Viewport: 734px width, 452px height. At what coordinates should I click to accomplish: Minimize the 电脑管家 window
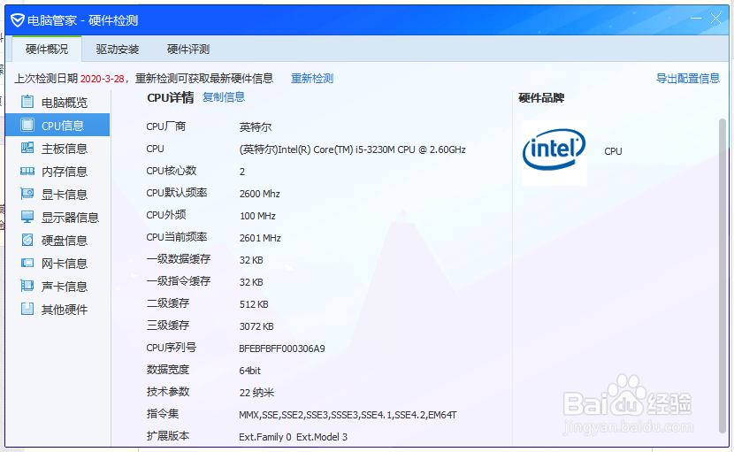[x=696, y=19]
